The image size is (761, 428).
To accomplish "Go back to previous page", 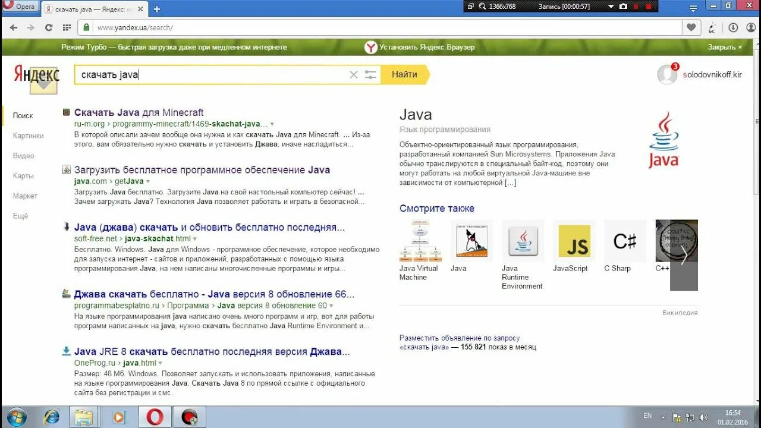I will tap(13, 27).
